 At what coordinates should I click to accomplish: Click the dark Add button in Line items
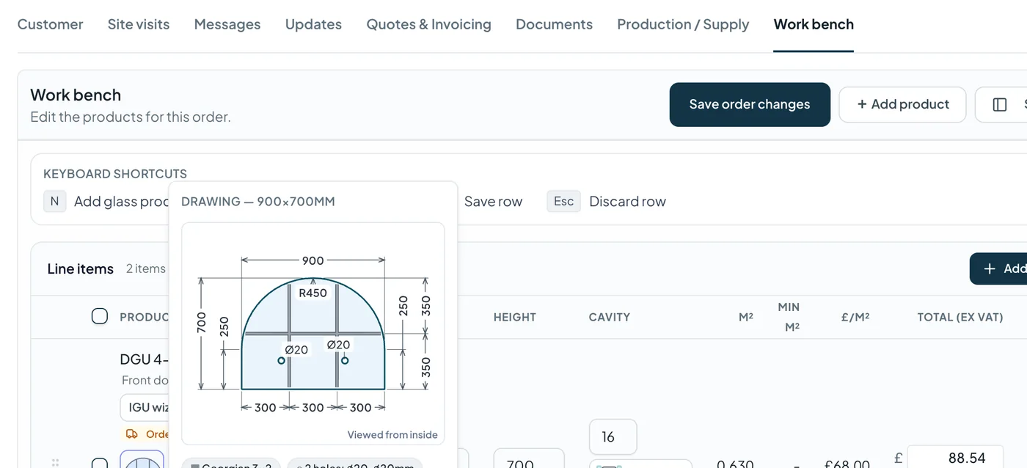998,268
